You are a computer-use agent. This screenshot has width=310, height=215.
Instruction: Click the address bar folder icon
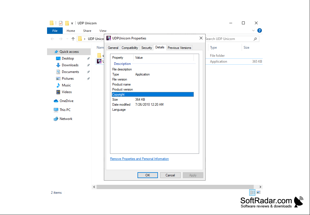80,39
